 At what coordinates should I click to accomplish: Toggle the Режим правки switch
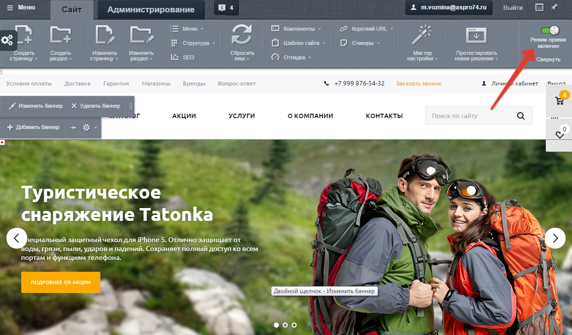(x=549, y=30)
